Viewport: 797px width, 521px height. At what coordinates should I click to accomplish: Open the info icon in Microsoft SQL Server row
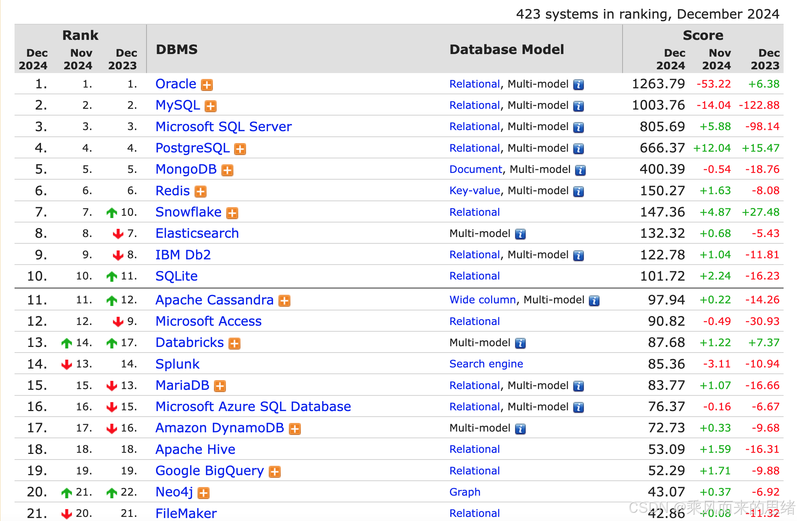pyautogui.click(x=578, y=127)
